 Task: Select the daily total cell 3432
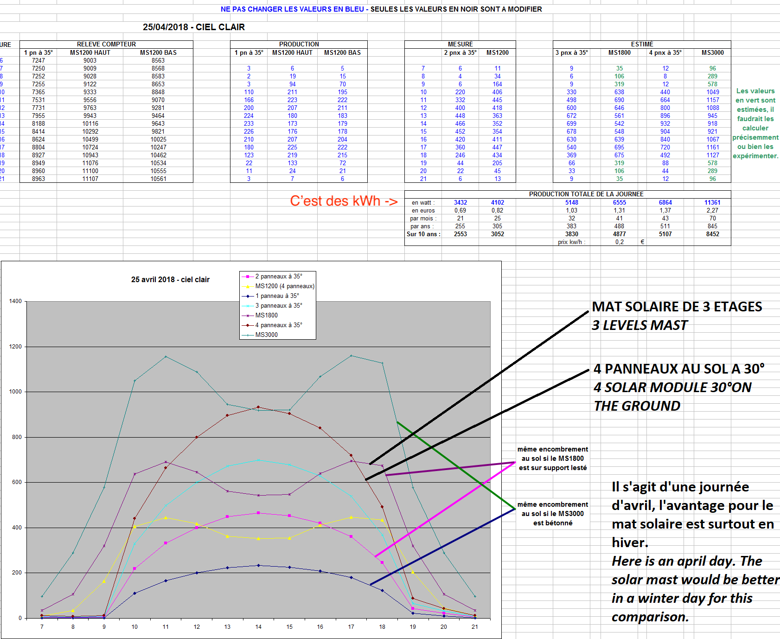coord(460,202)
